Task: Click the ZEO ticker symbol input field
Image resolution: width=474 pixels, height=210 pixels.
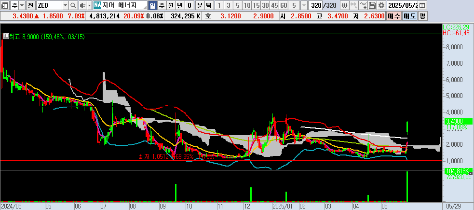Action: 49,5
